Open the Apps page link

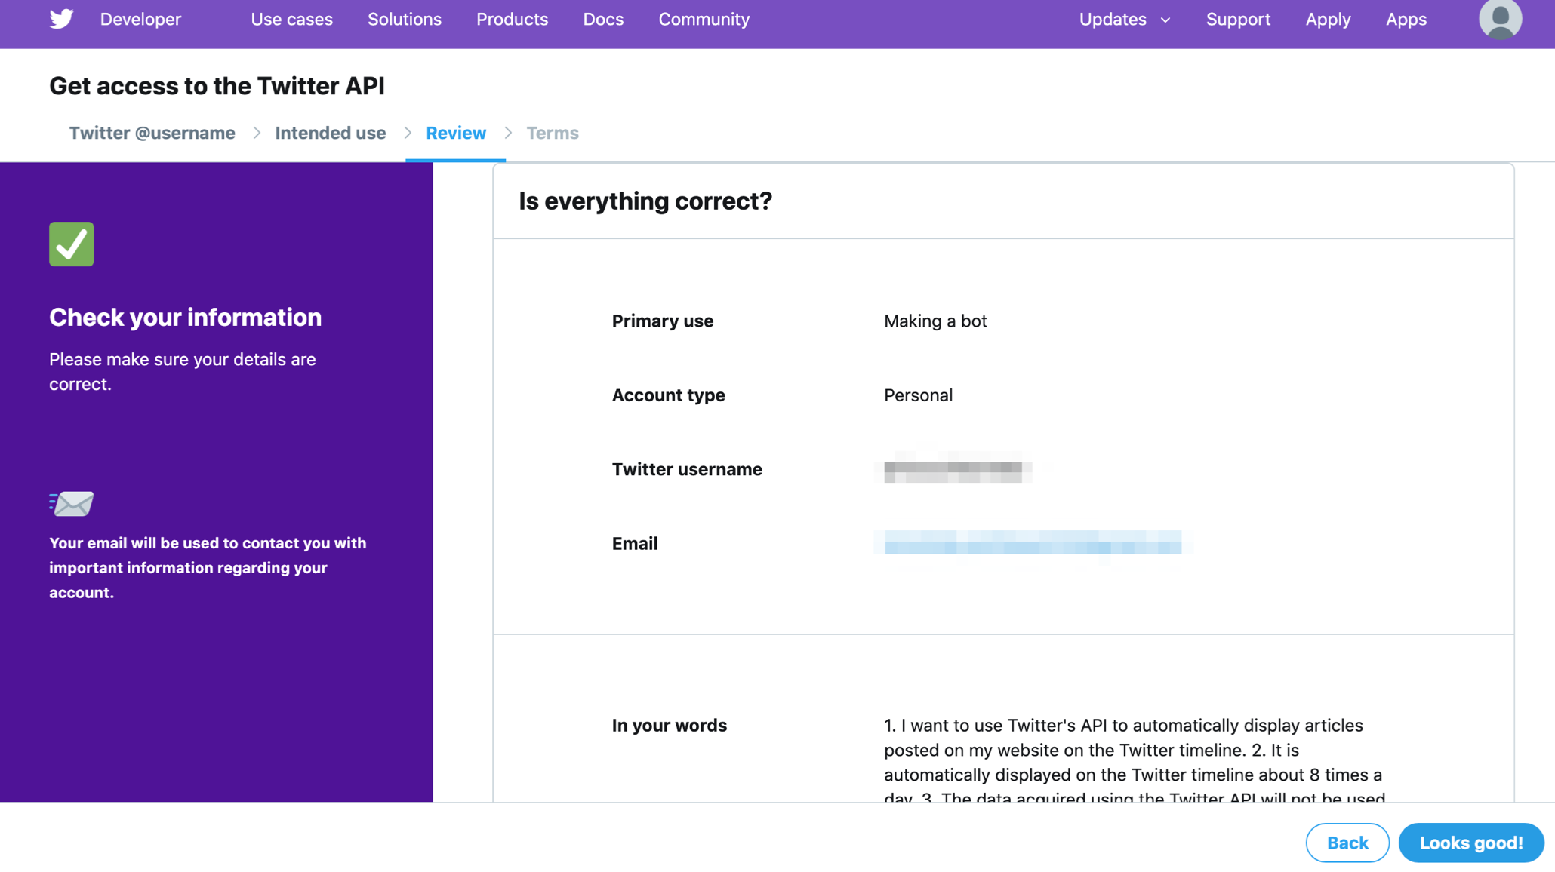click(1406, 19)
